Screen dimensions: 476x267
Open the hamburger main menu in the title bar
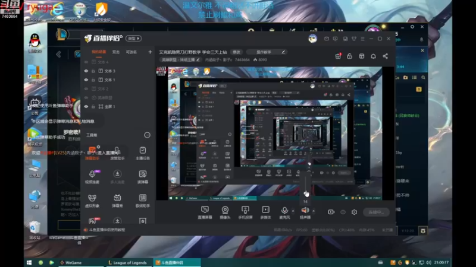(x=362, y=39)
